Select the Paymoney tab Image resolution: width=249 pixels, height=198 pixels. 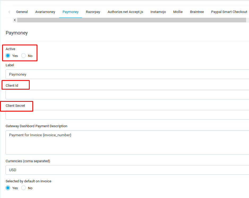point(71,12)
